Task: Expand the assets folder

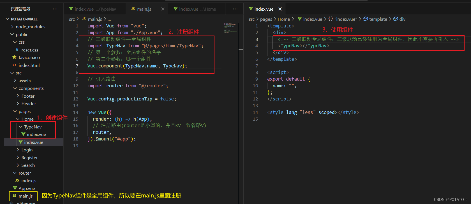Action: coord(15,81)
